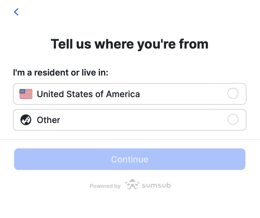Open the sumsub wordmark link

(156, 185)
